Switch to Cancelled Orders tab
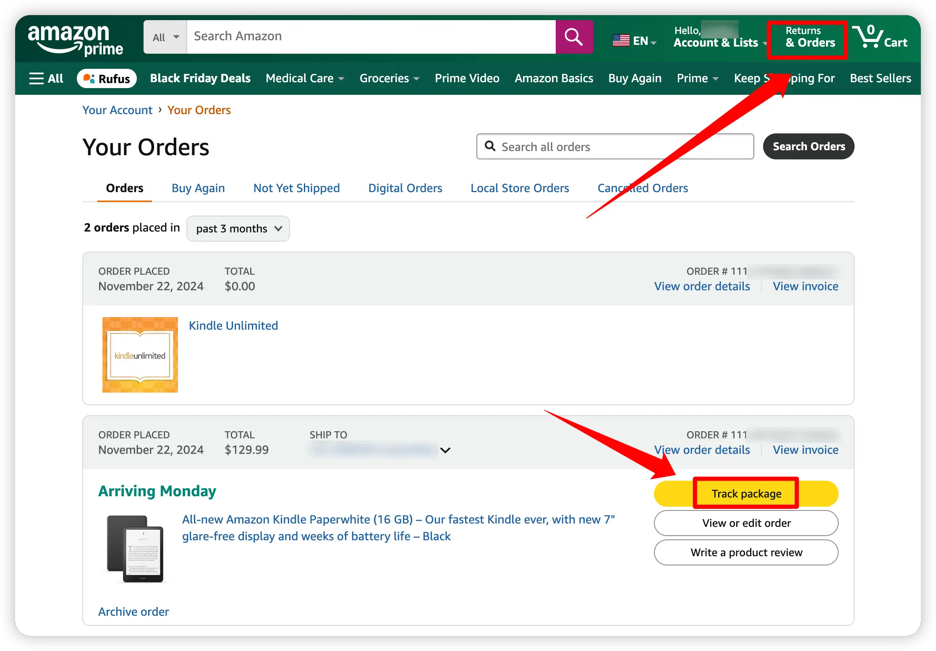The image size is (936, 651). tap(643, 188)
